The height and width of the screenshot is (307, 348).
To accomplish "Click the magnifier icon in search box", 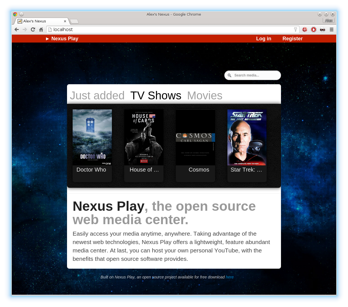I will 229,75.
